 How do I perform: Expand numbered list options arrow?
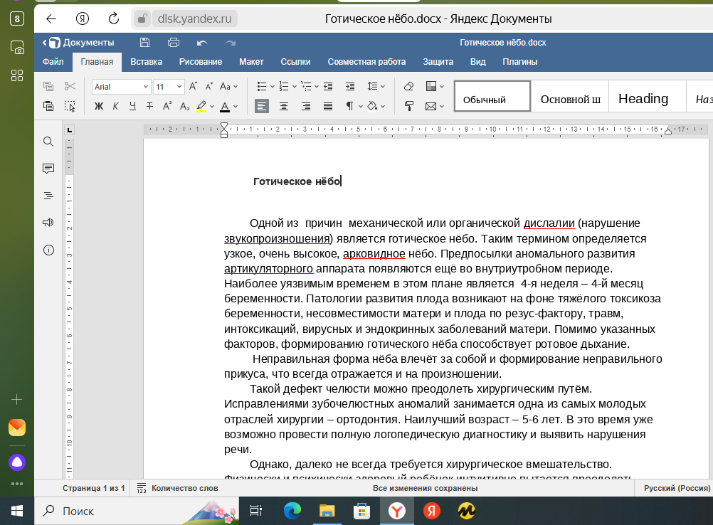pyautogui.click(x=294, y=86)
